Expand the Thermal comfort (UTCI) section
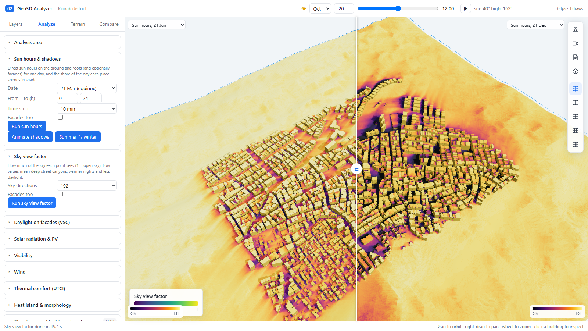This screenshot has height=331, width=588. pos(62,288)
